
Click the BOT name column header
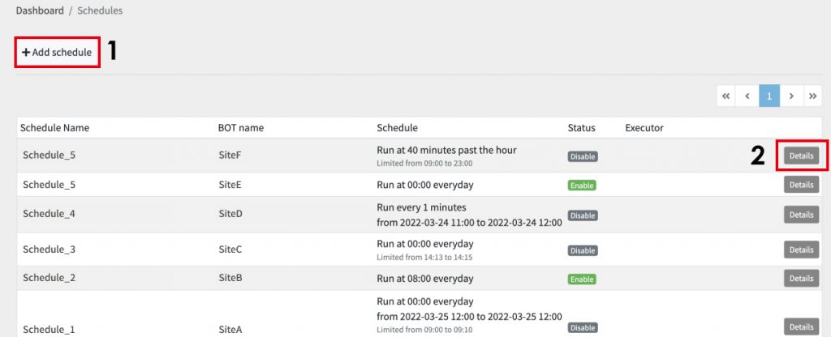240,128
